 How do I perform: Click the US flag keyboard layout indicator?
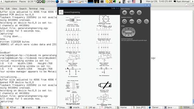[134, 2]
